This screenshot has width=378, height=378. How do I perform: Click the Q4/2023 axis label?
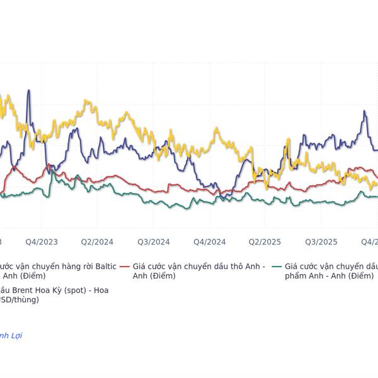click(42, 242)
